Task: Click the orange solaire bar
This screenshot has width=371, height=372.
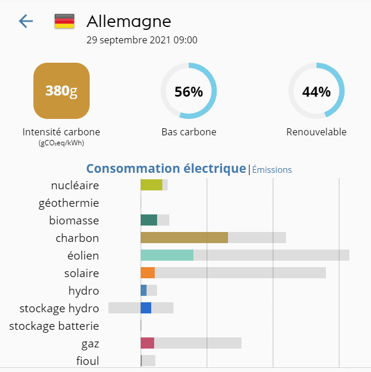Action: (148, 273)
